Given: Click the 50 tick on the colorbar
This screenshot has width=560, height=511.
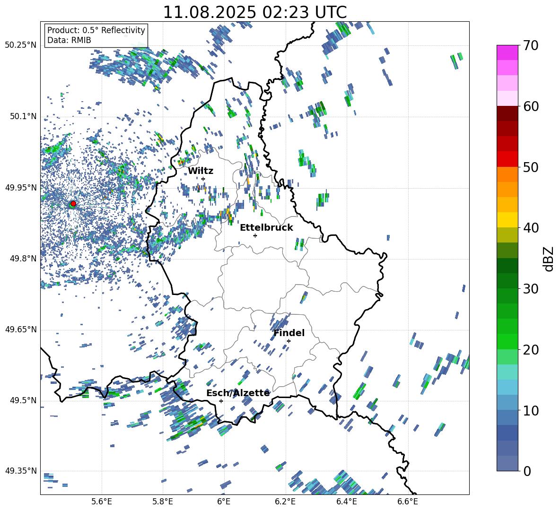Looking at the screenshot, I should point(531,167).
